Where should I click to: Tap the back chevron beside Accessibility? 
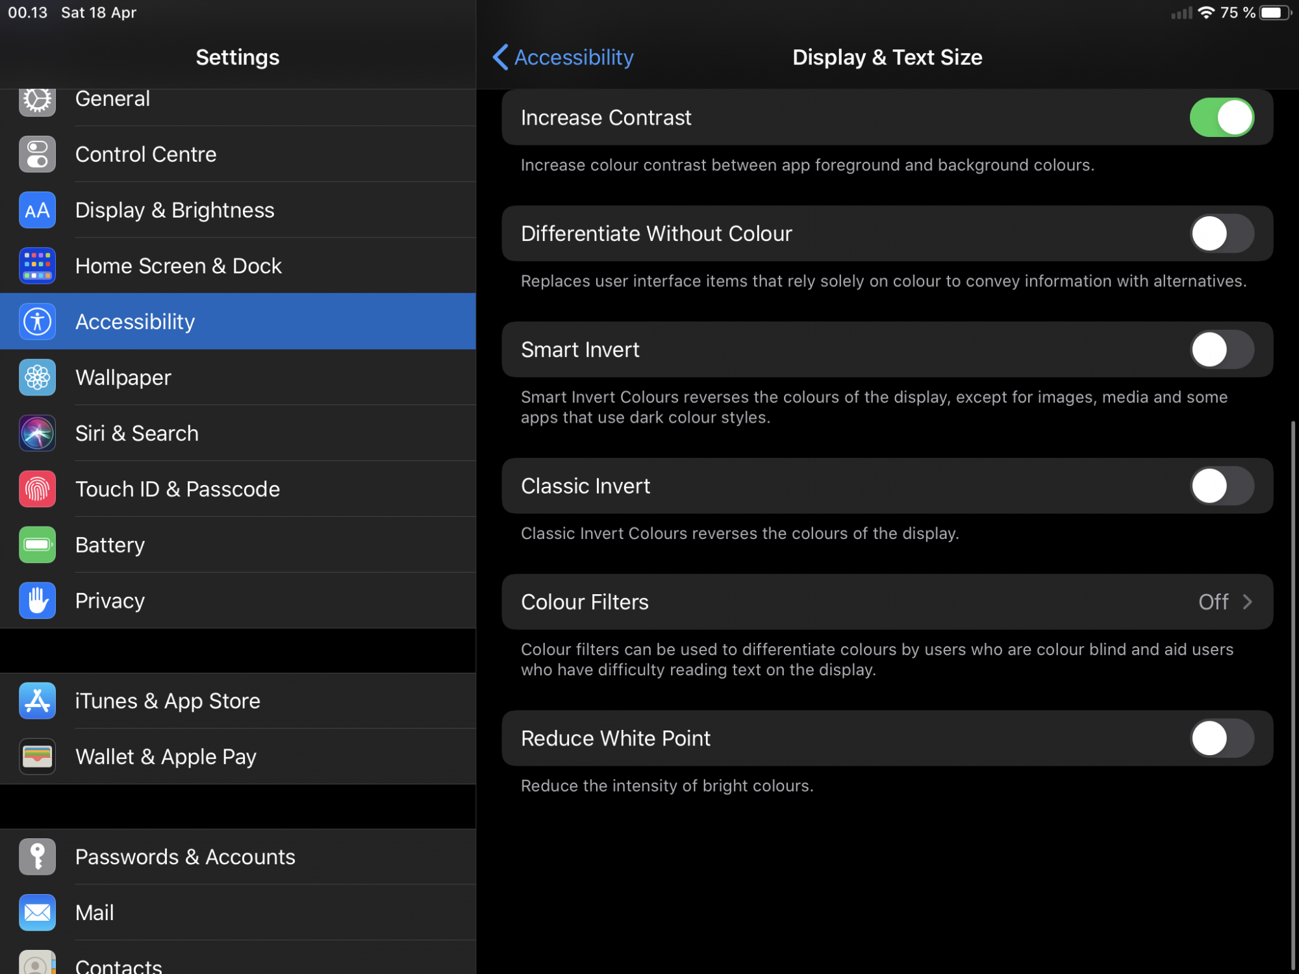500,57
